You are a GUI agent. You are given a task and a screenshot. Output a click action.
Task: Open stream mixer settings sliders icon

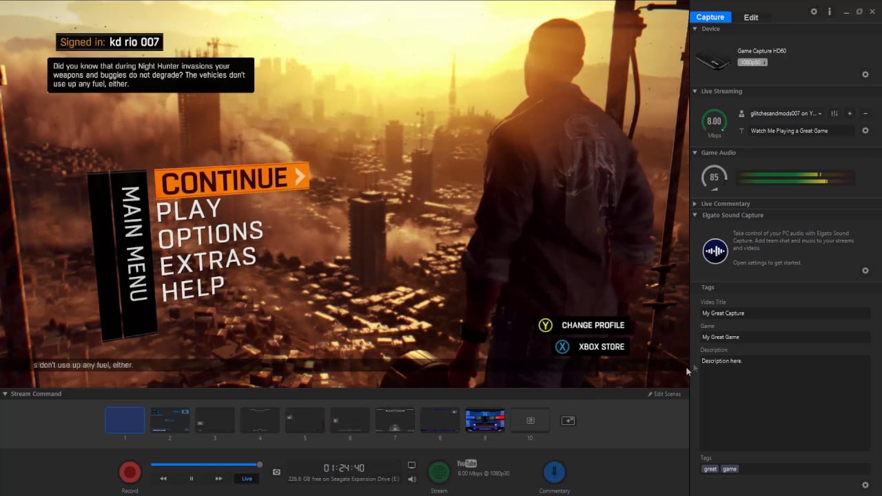click(834, 114)
